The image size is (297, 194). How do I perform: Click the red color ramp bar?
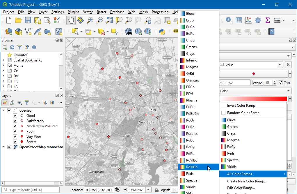point(253,99)
